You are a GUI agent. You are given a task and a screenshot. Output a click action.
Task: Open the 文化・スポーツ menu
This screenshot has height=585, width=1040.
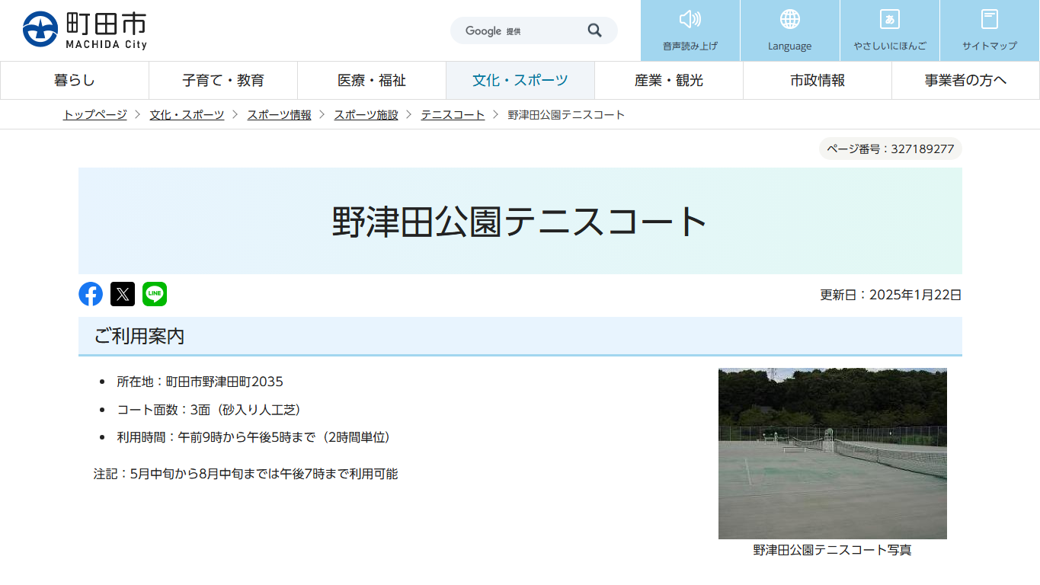520,80
